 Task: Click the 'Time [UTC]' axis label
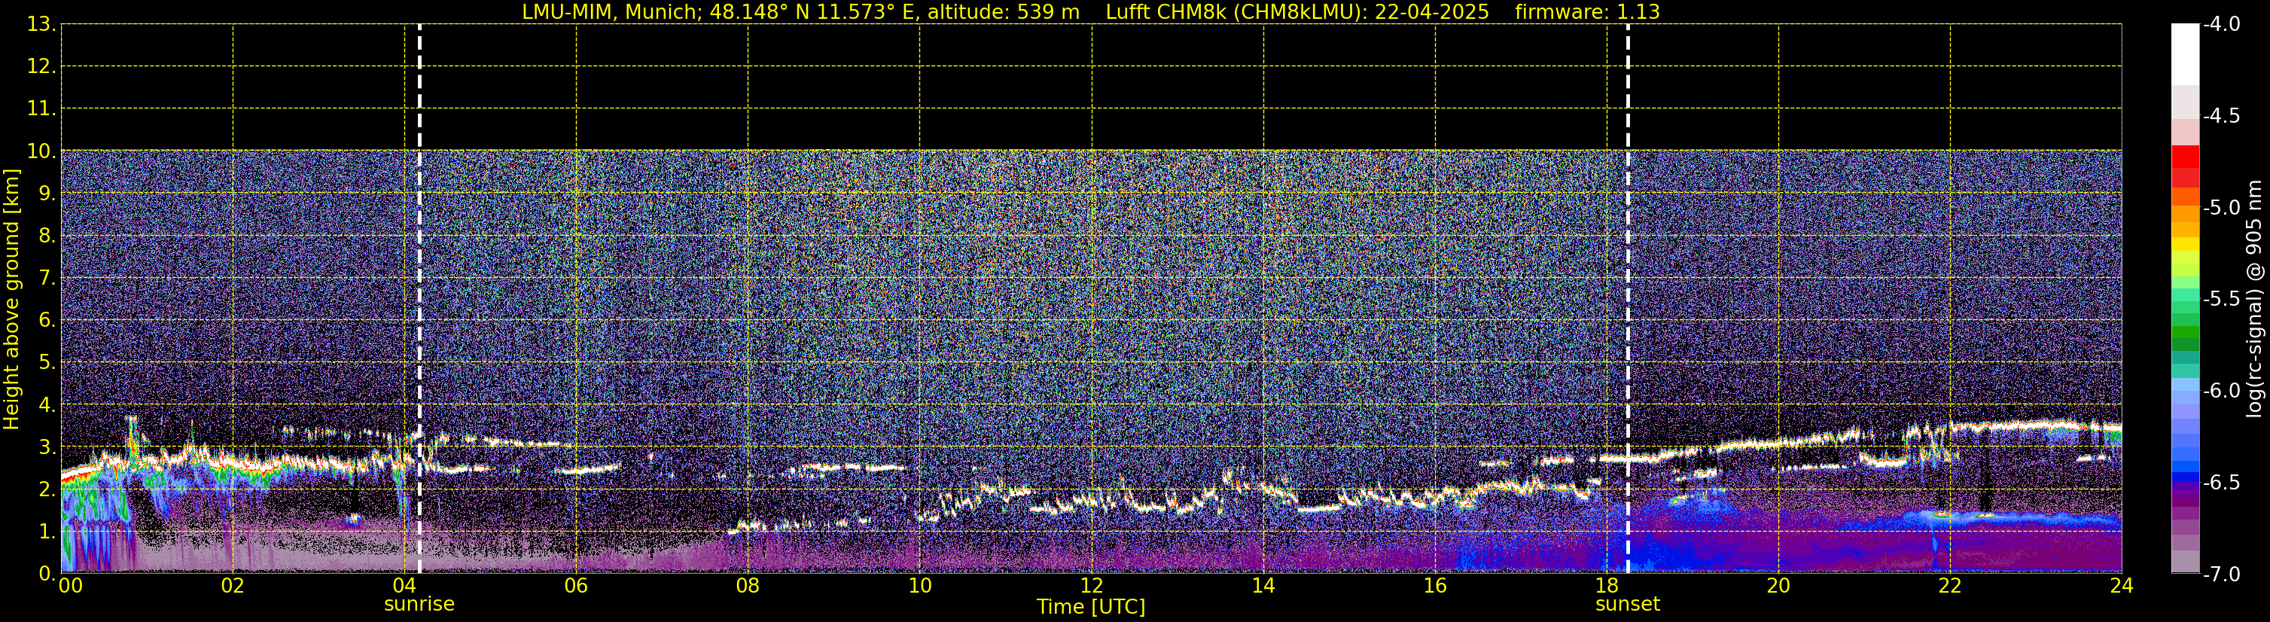[x=1091, y=607]
